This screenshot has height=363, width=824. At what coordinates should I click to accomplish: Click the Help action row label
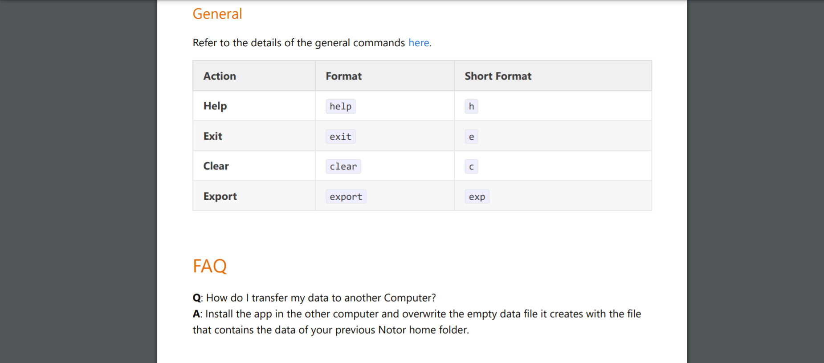click(215, 106)
